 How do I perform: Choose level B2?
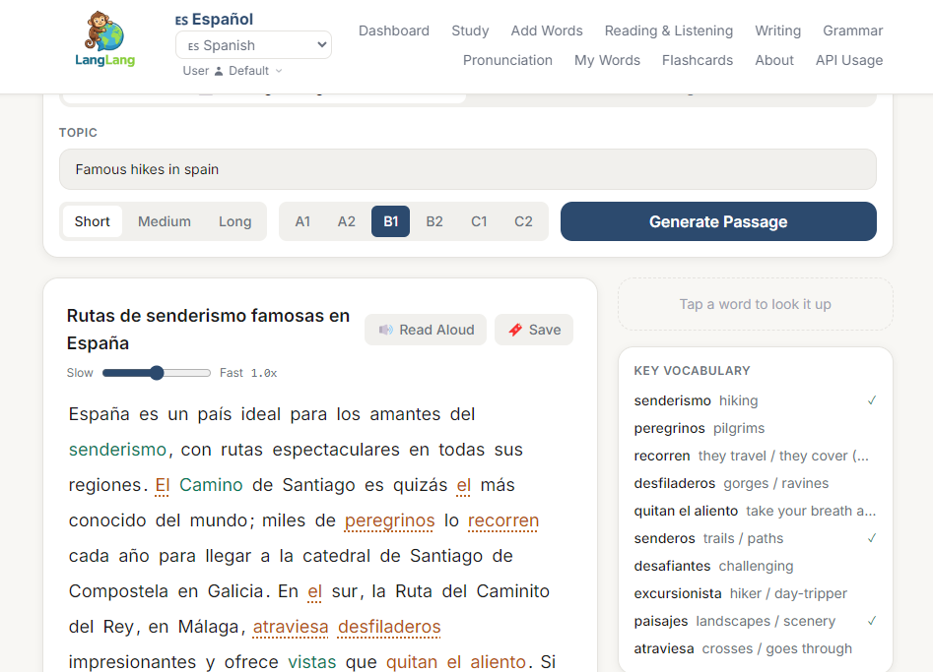click(x=434, y=221)
